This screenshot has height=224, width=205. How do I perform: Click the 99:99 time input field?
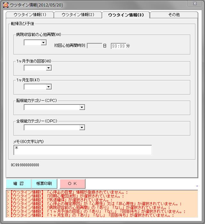(x=118, y=46)
